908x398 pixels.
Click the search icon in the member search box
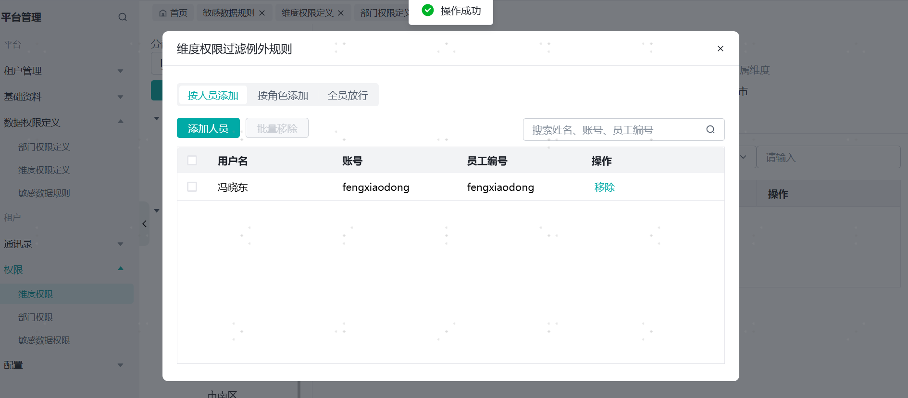tap(710, 129)
